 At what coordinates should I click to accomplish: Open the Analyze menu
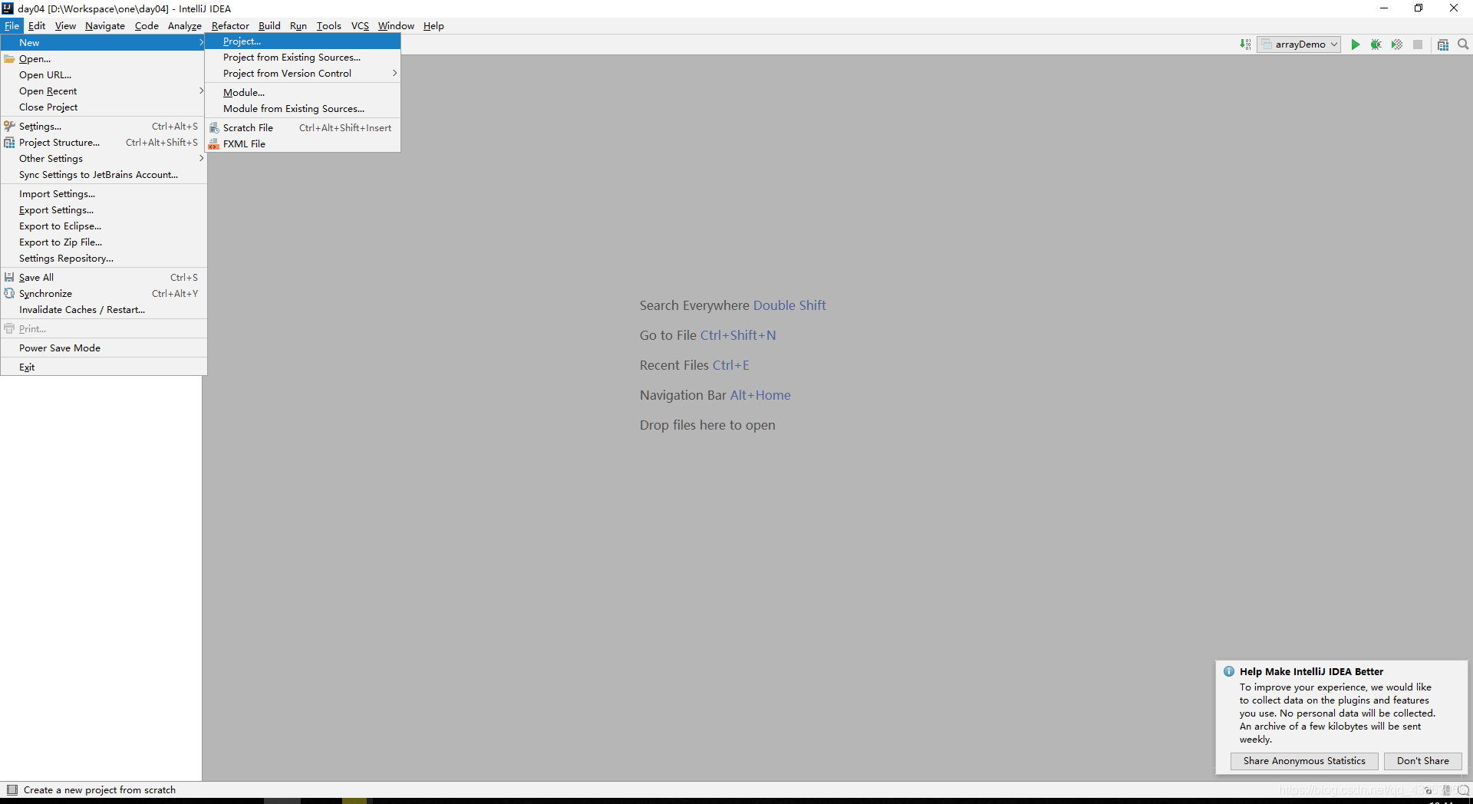pos(185,25)
